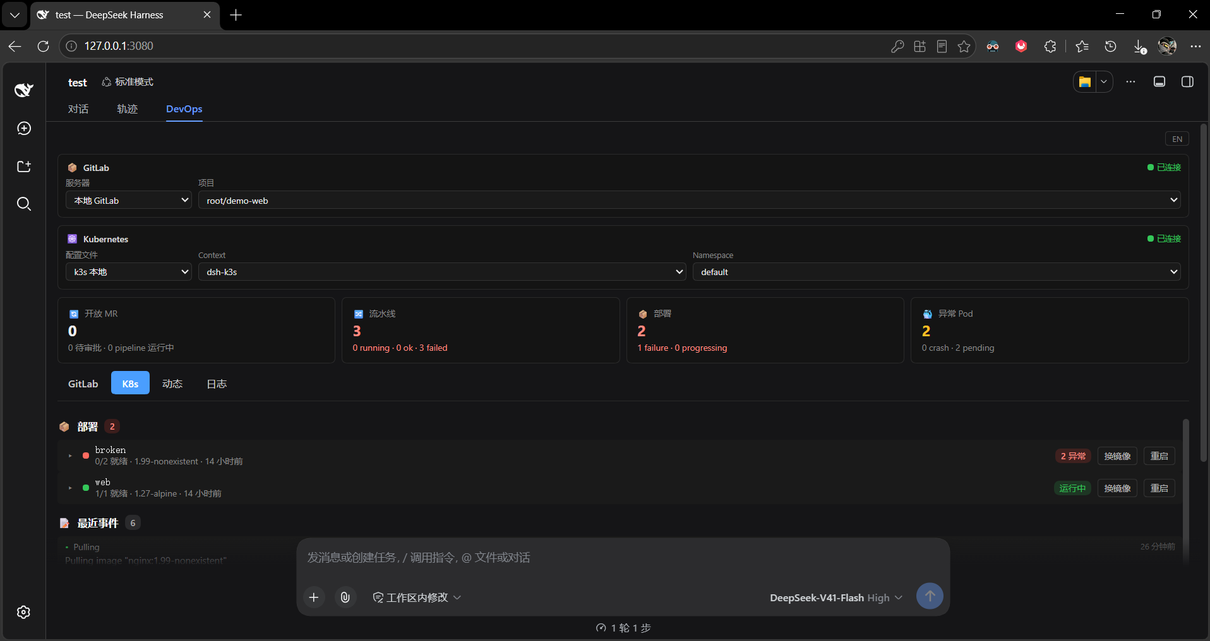Click the page vertical scrollbar
The height and width of the screenshot is (641, 1210).
point(1204,291)
